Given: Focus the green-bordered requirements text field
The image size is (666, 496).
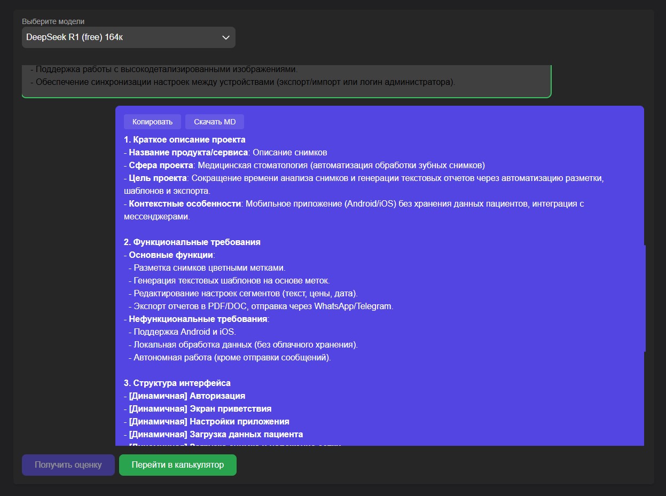Looking at the screenshot, I should click(286, 81).
